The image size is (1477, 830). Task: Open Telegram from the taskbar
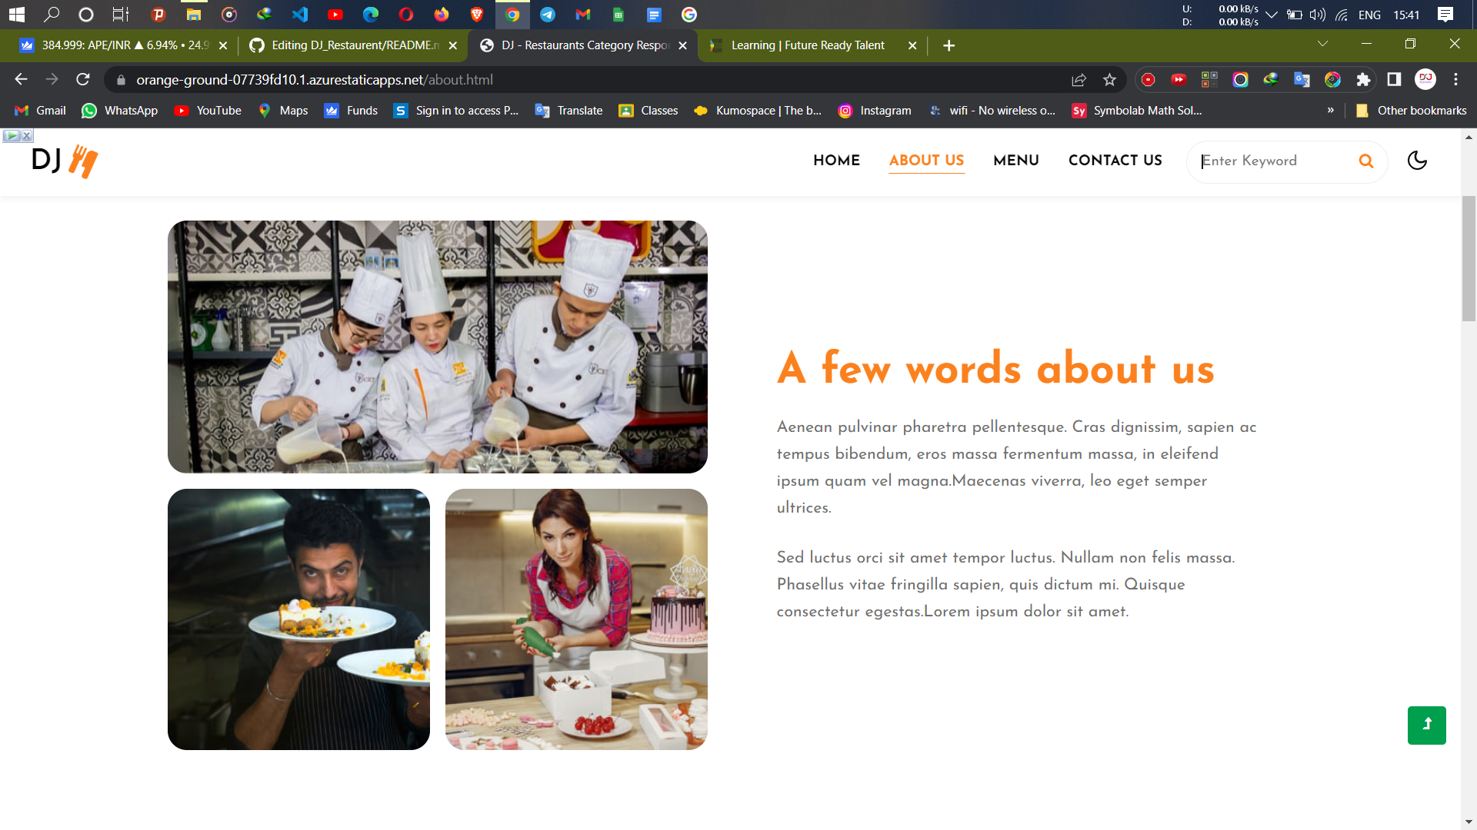click(548, 15)
